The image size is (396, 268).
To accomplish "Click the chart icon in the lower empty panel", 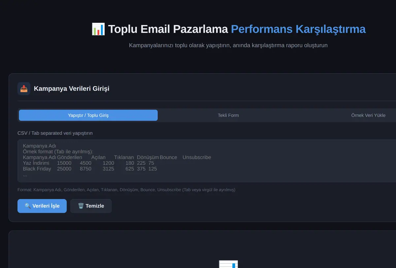I will pyautogui.click(x=228, y=264).
